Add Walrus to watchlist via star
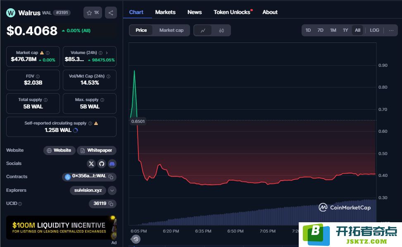The height and width of the screenshot is (247, 402). (93, 12)
